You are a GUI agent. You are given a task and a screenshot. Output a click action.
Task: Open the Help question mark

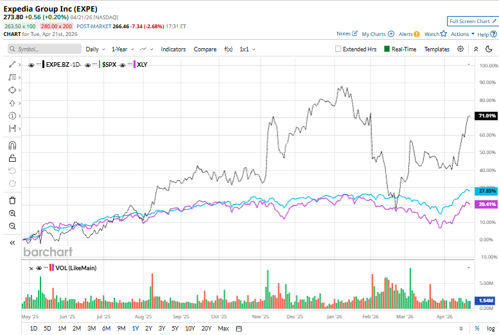click(494, 34)
